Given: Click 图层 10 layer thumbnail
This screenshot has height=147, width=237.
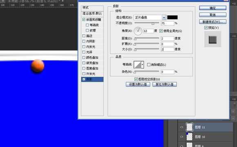Looking at the screenshot, I should (190, 137).
